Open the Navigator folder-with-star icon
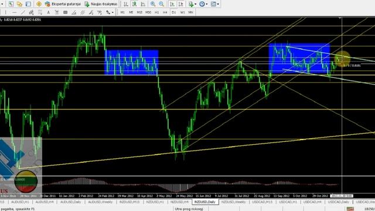 19,4
